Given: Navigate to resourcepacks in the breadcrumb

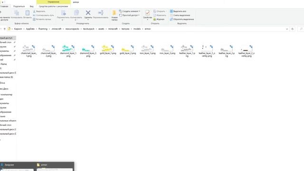Looking at the screenshot, I should [x=72, y=29].
